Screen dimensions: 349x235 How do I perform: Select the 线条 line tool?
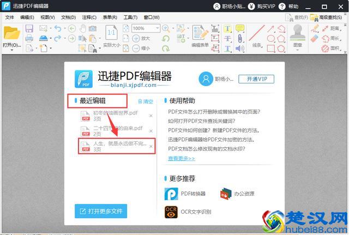257,36
